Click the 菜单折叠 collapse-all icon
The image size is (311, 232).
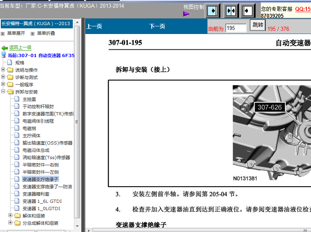pos(32,34)
